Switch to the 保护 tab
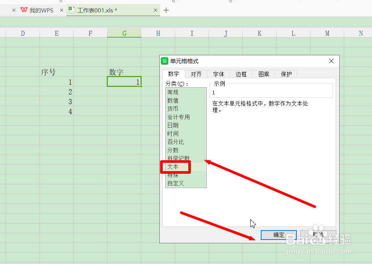The width and height of the screenshot is (372, 264). 286,74
